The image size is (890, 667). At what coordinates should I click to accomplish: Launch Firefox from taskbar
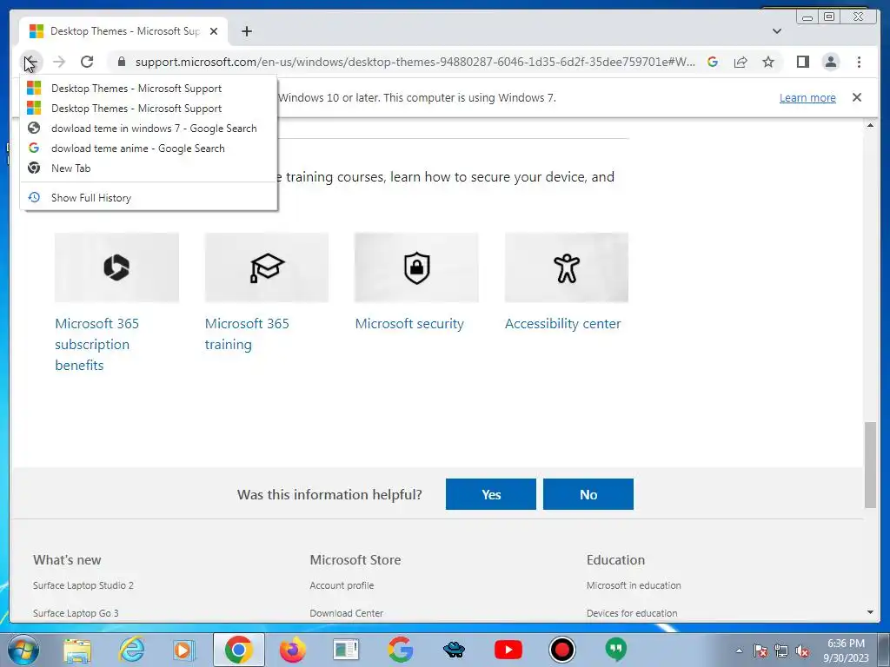(x=292, y=650)
